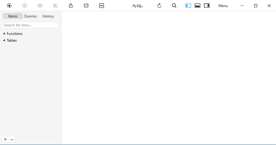Open the Menu button

[x=223, y=6]
